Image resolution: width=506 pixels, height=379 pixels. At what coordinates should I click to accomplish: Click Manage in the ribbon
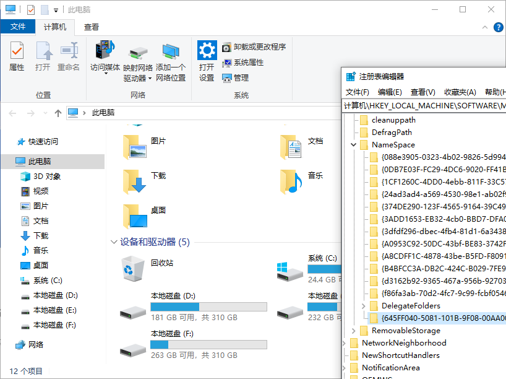[235, 78]
